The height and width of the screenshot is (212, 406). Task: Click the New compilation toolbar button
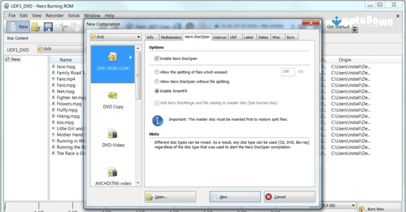click(x=17, y=27)
